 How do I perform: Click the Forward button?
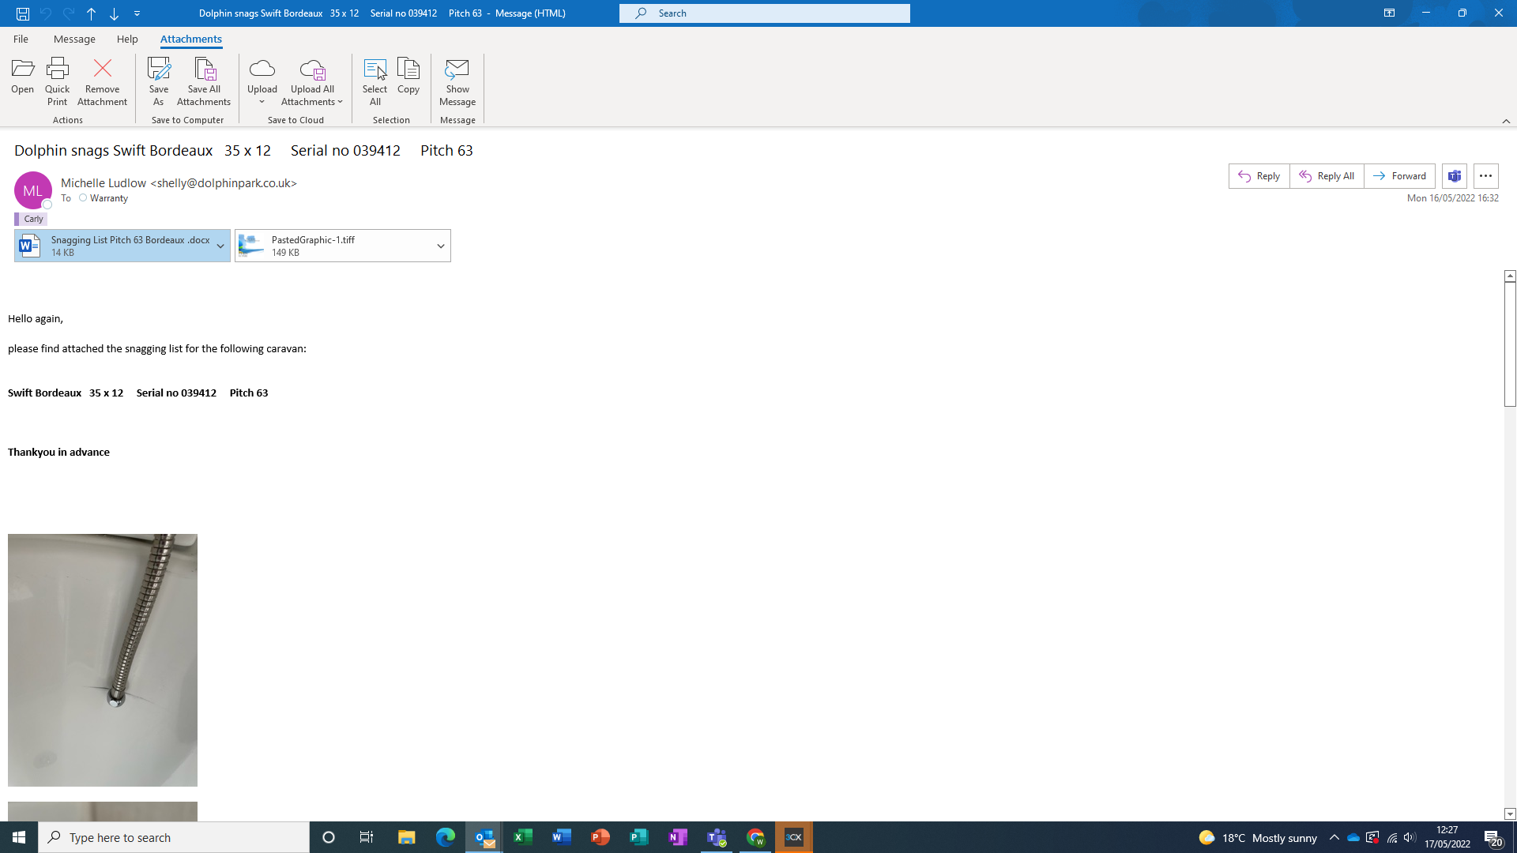(1399, 176)
